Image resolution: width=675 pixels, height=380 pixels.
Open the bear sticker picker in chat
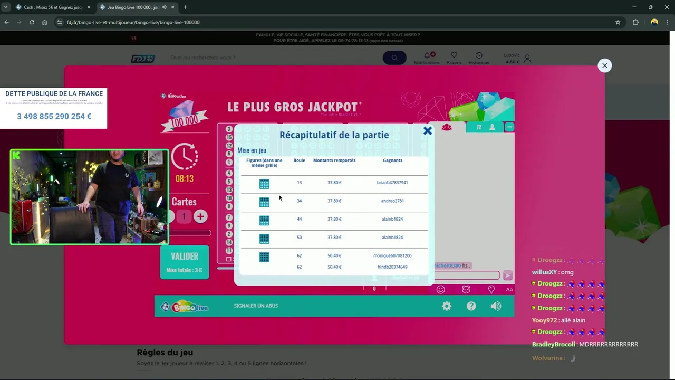(466, 289)
